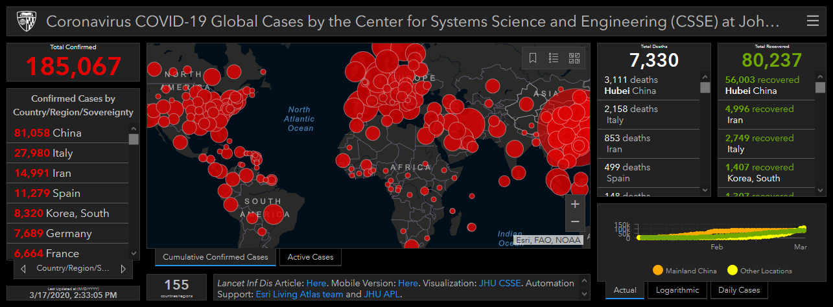Click the recovered list scrollbar thumb
Viewport: 833px width, 307px height.
click(819, 87)
